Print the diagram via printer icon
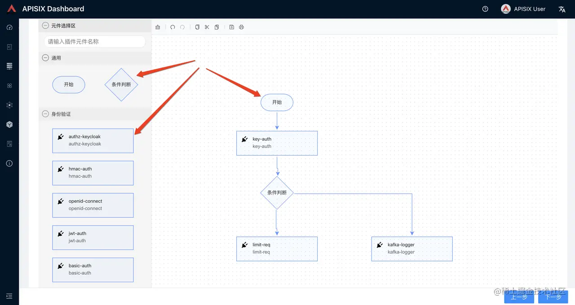Viewport: 575px width, 305px height. [242, 27]
